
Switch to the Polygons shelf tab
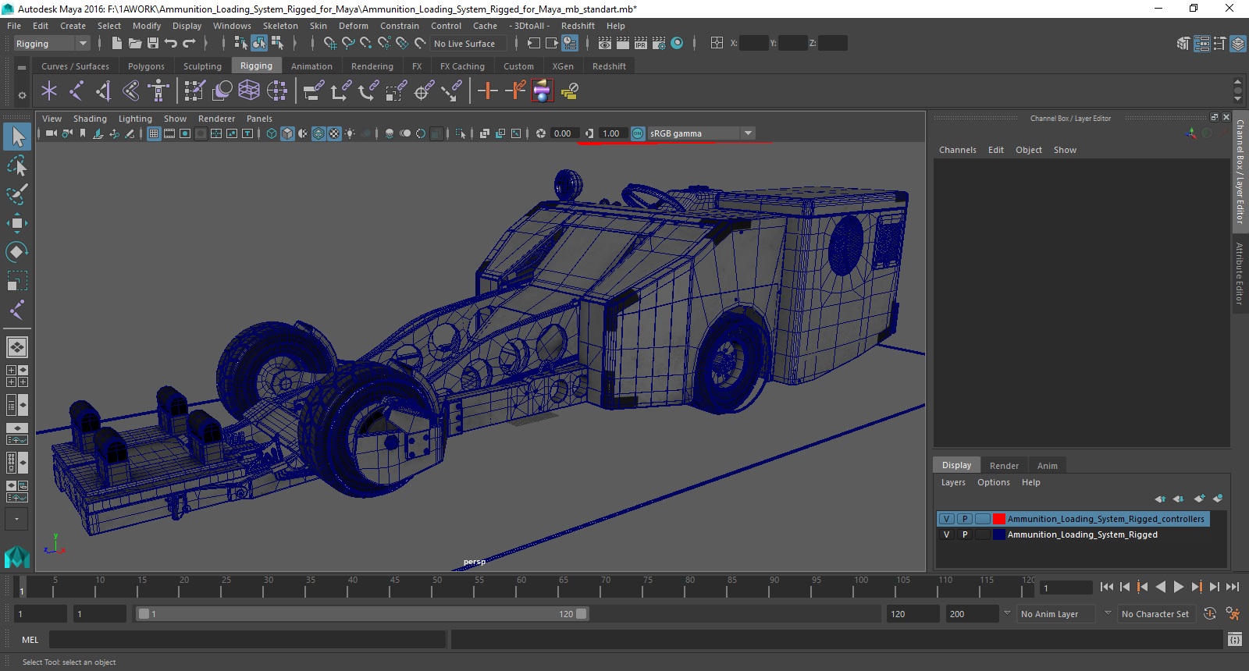(146, 66)
